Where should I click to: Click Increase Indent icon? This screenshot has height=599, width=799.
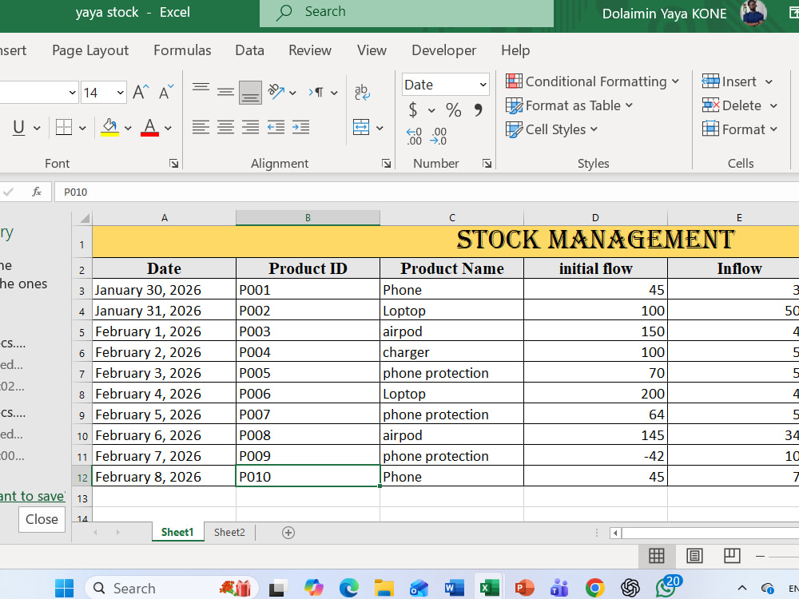(300, 127)
